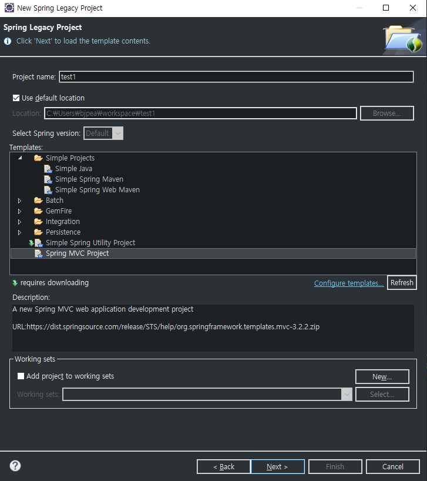The image size is (427, 481).
Task: Maximize the New Spring Legacy Project window
Action: (386, 8)
